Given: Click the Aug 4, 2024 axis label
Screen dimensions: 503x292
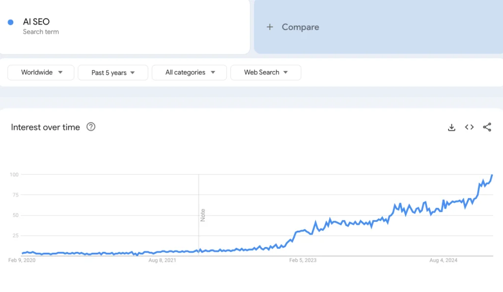Looking at the screenshot, I should (443, 260).
